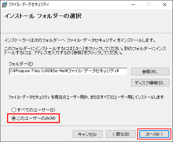Click the 現在のユーザー用か user scope description
The image size is (173, 142).
(x=86, y=97)
